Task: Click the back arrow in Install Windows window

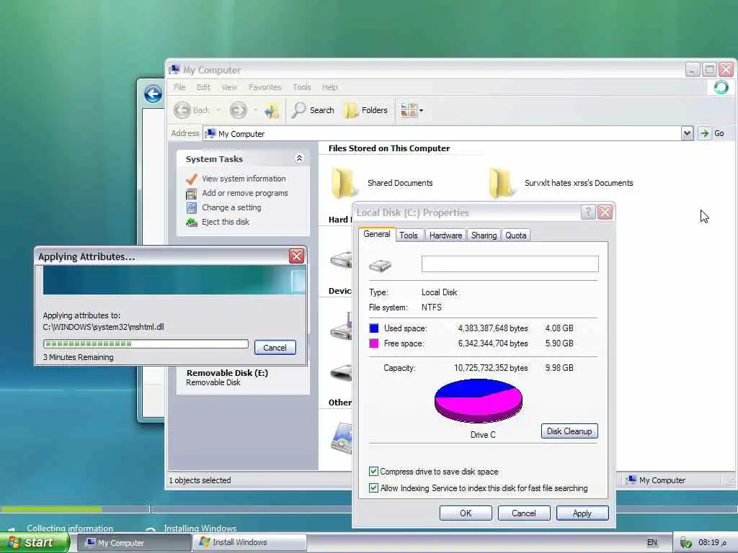Action: pyautogui.click(x=153, y=94)
